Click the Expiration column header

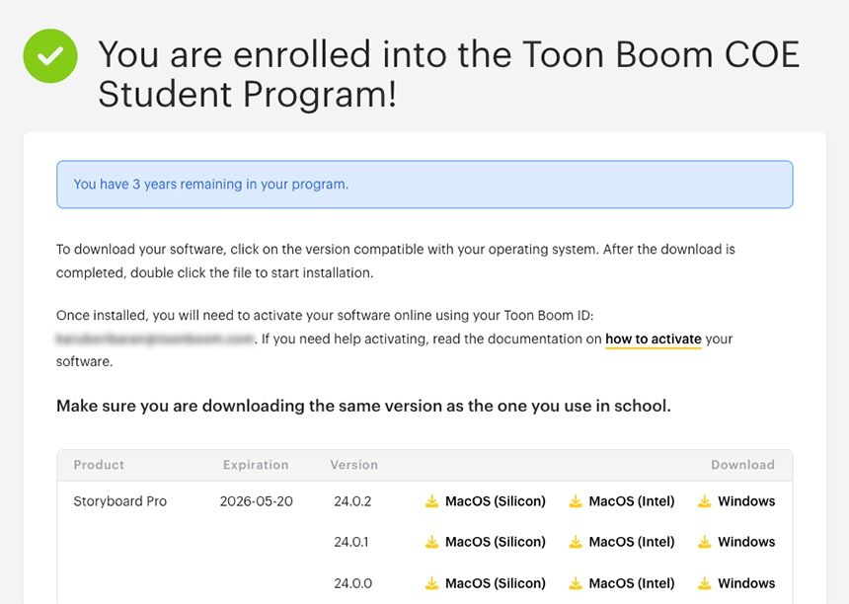(256, 465)
